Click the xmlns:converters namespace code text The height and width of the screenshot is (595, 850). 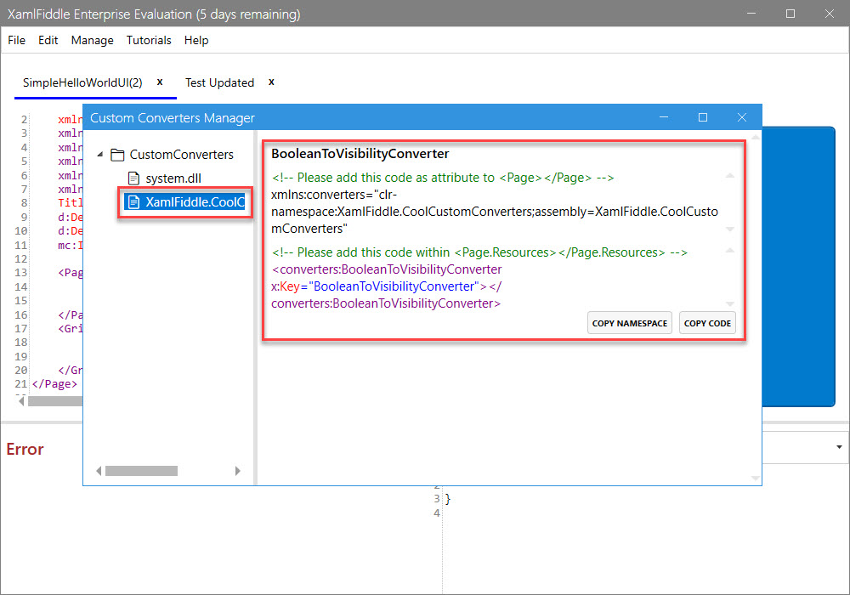(x=495, y=212)
